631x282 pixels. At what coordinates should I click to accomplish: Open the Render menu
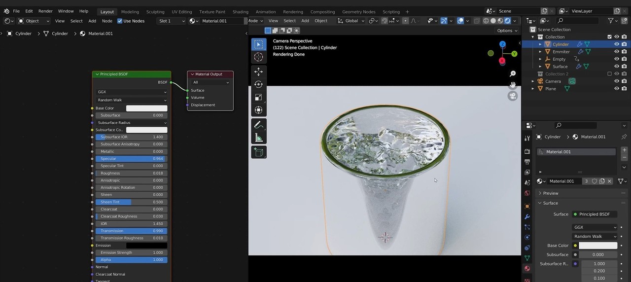45,11
